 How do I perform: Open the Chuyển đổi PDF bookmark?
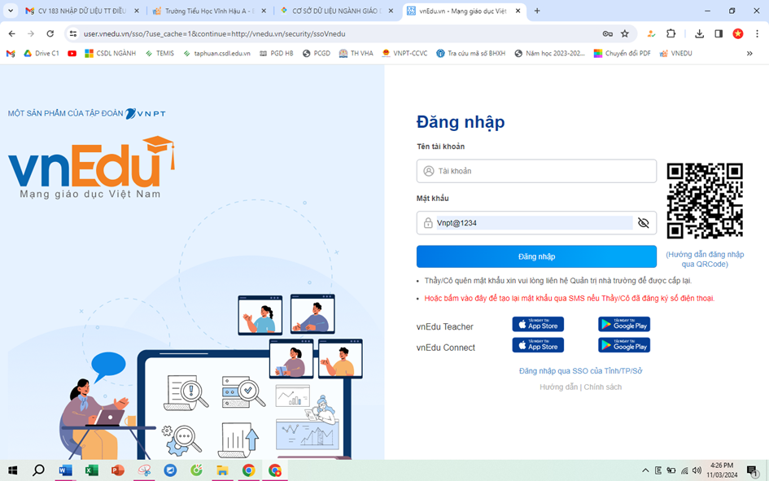[623, 54]
